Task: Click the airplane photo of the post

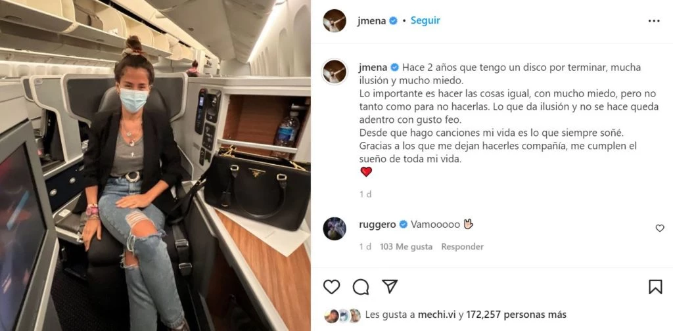Action: pyautogui.click(x=155, y=165)
